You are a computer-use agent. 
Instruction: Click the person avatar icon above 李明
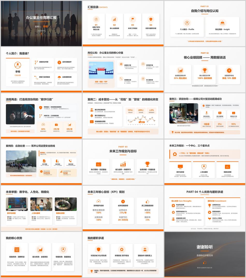click(x=18, y=65)
